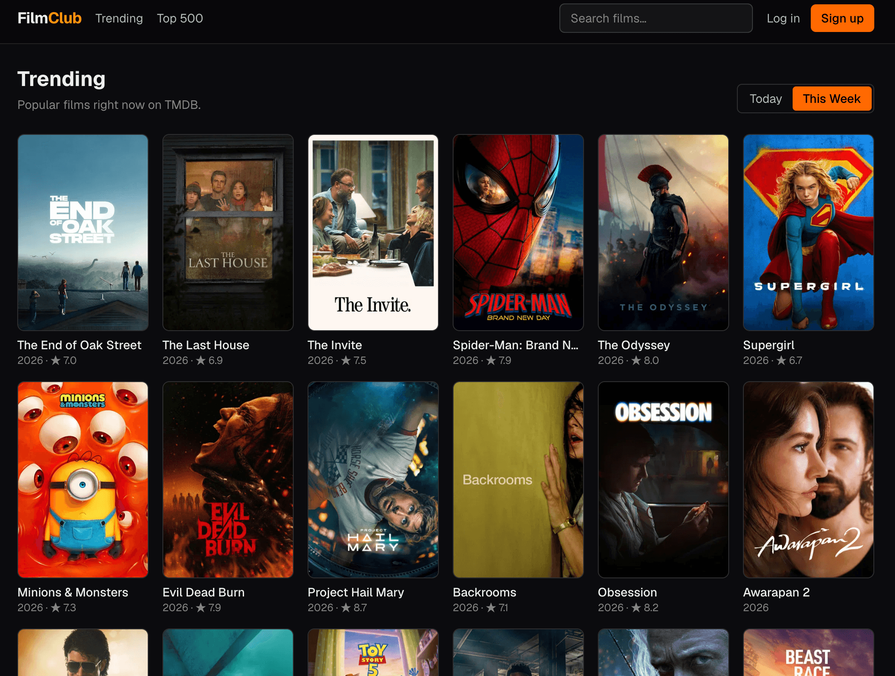Open the Toy Story 5 poster

[373, 653]
